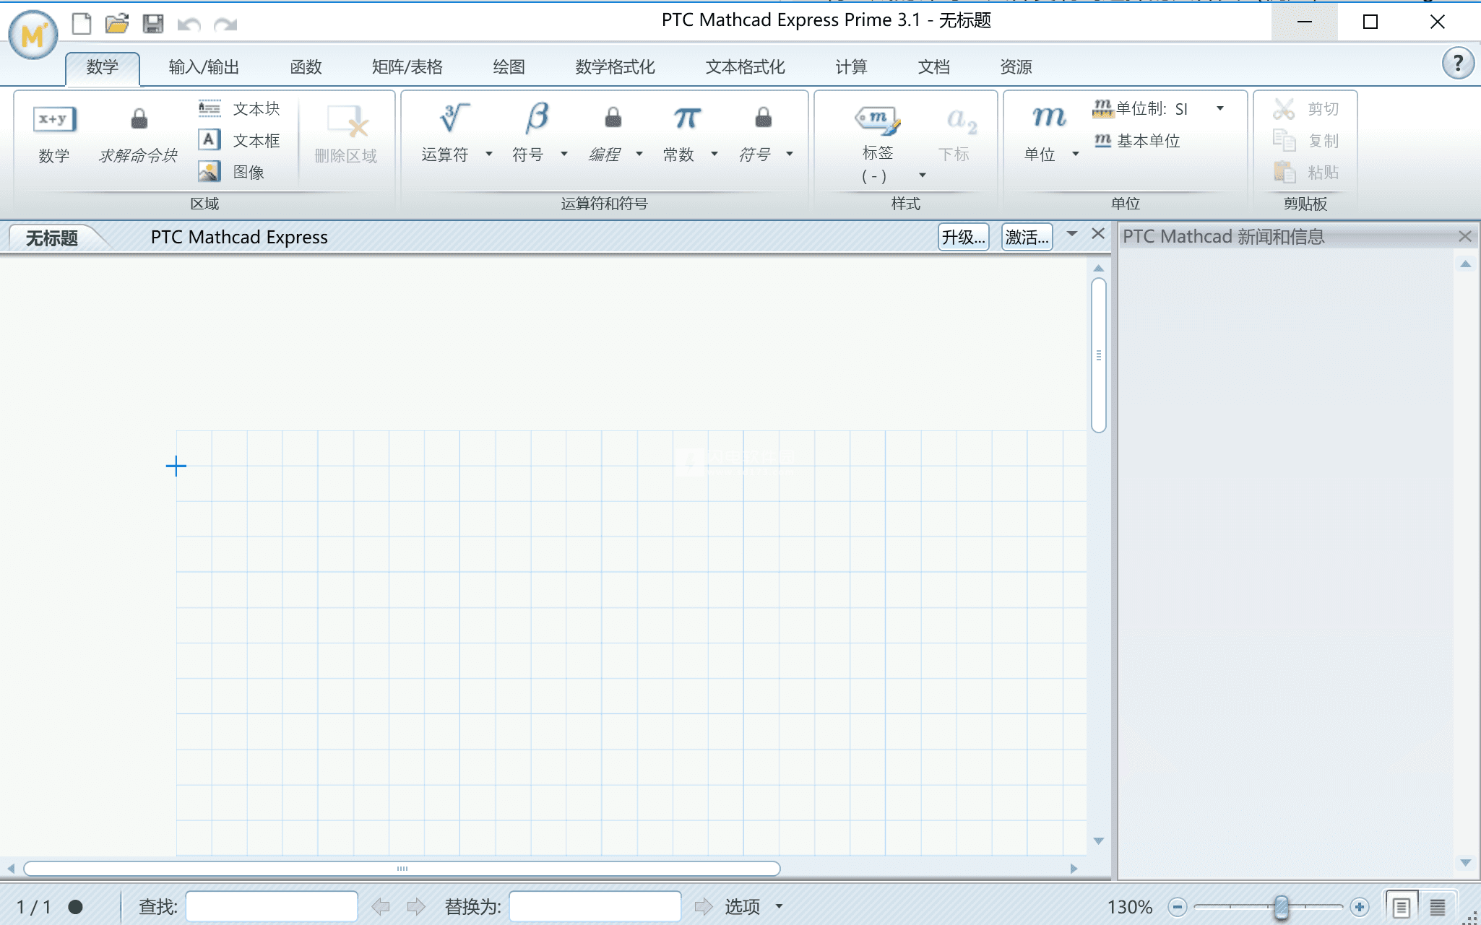
Task: Open the 单位 units m icon
Action: point(1048,117)
